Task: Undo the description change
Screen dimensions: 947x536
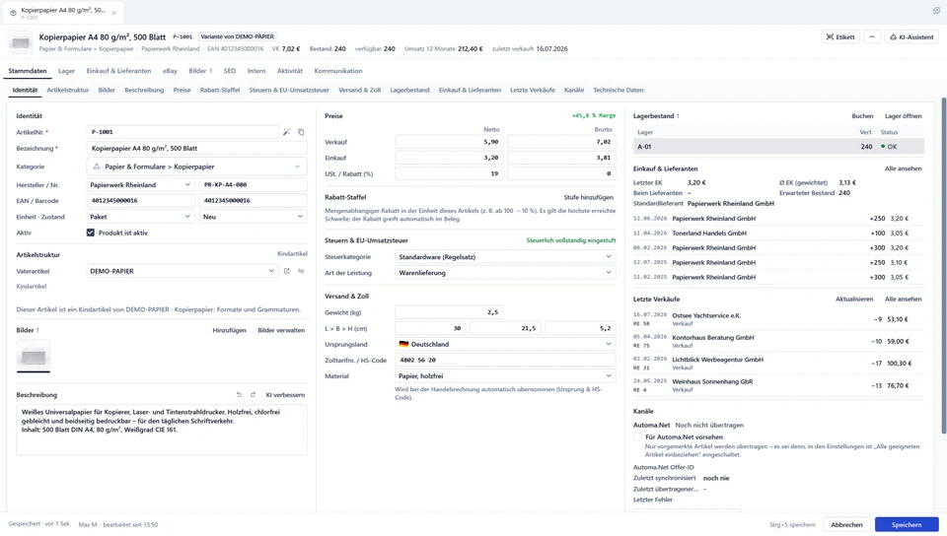Action: click(239, 395)
